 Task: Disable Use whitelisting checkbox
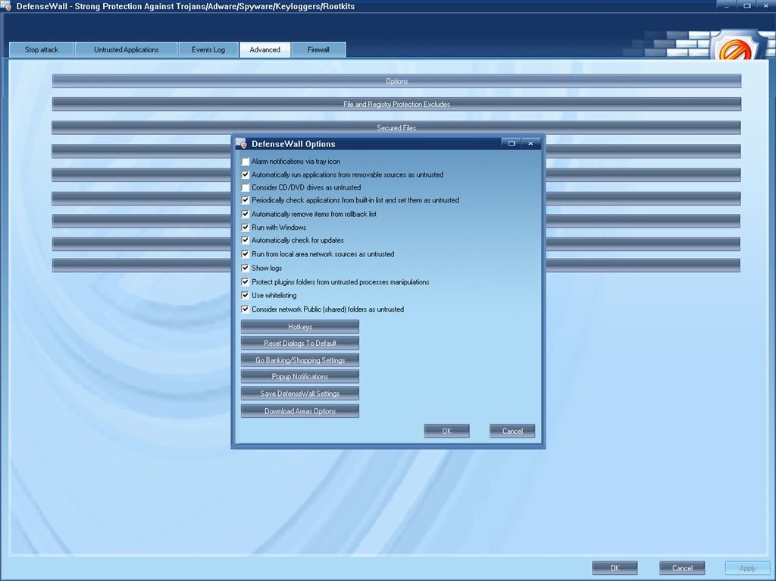(246, 295)
